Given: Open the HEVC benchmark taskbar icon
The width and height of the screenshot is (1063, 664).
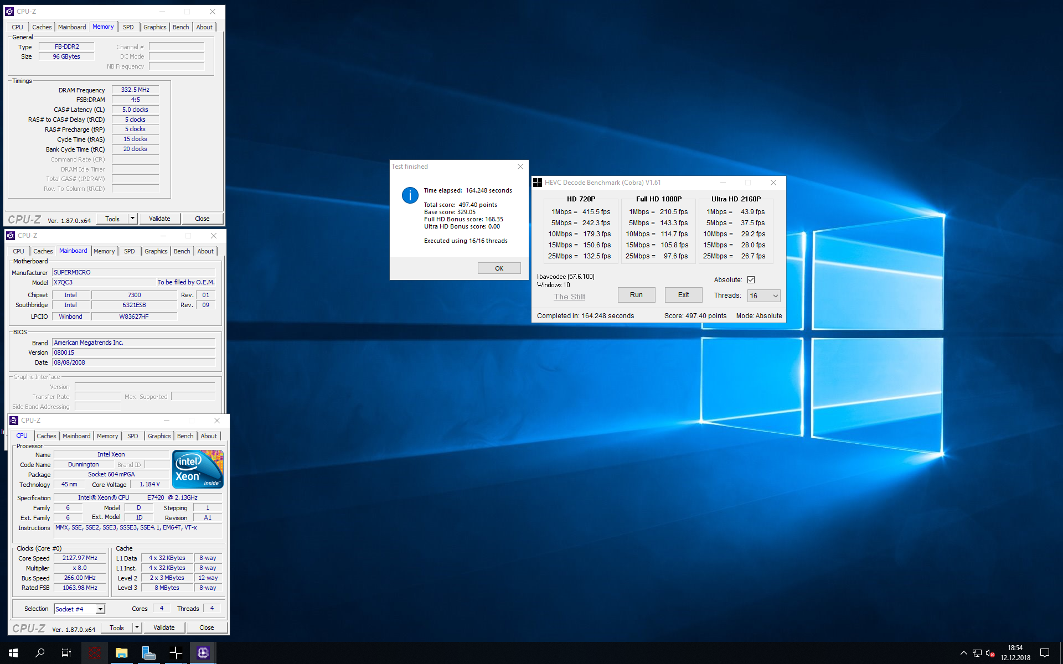Looking at the screenshot, I should point(176,653).
